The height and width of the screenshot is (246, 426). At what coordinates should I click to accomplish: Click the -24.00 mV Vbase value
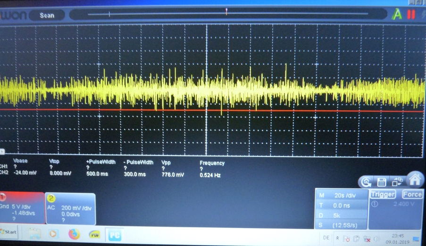coord(25,172)
